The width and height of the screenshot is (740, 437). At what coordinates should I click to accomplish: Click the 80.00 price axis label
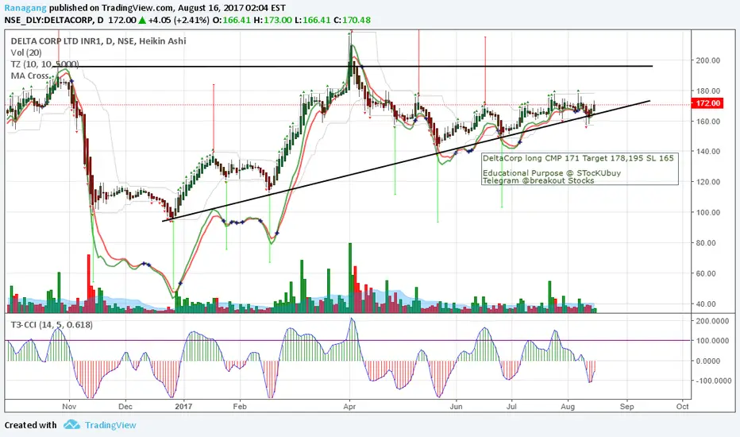click(x=706, y=243)
